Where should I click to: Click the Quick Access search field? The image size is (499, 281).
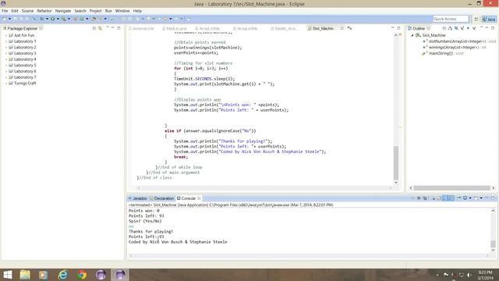(451, 19)
